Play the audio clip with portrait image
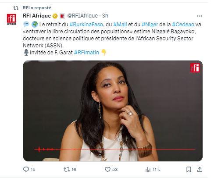This screenshot has height=178, width=214. point(113,111)
